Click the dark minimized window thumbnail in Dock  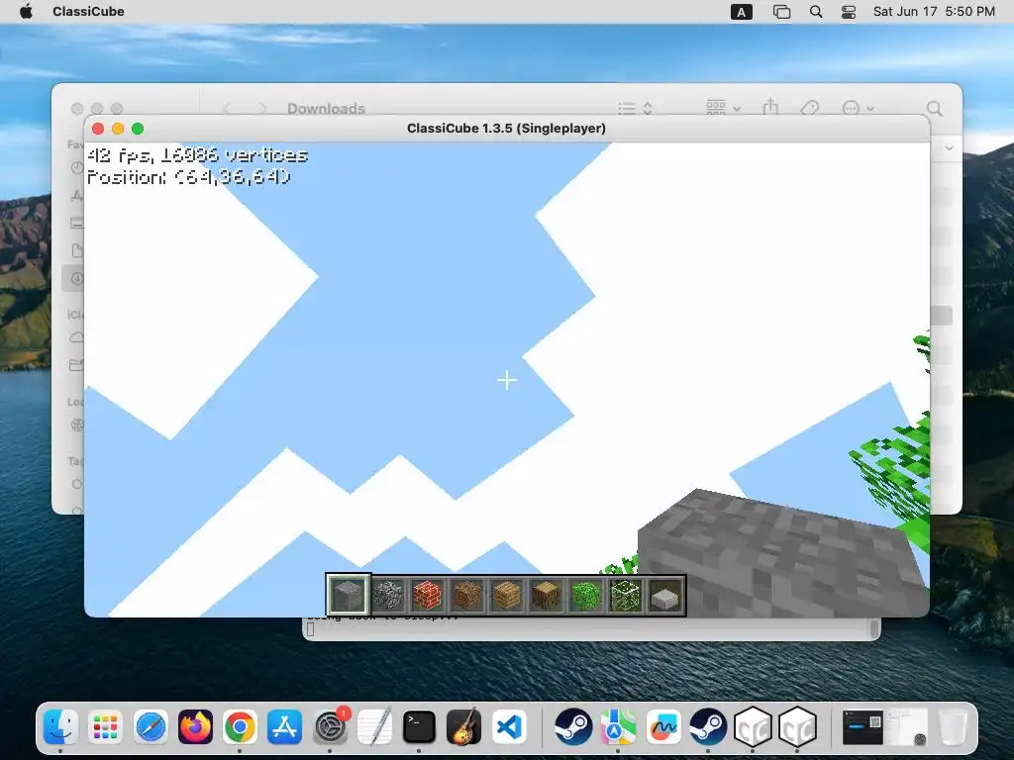pyautogui.click(x=862, y=727)
